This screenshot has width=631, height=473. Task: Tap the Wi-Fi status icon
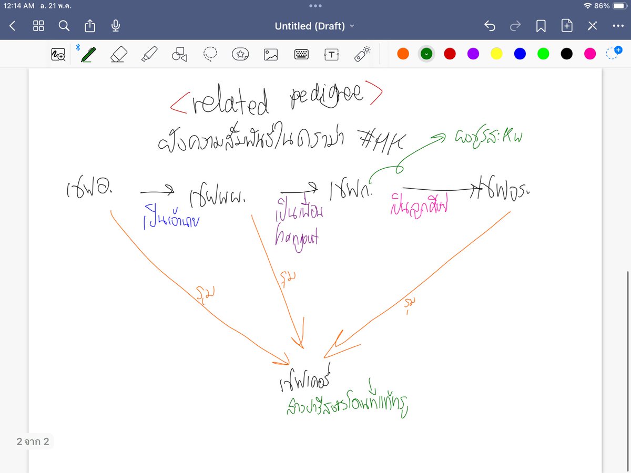[x=588, y=6]
